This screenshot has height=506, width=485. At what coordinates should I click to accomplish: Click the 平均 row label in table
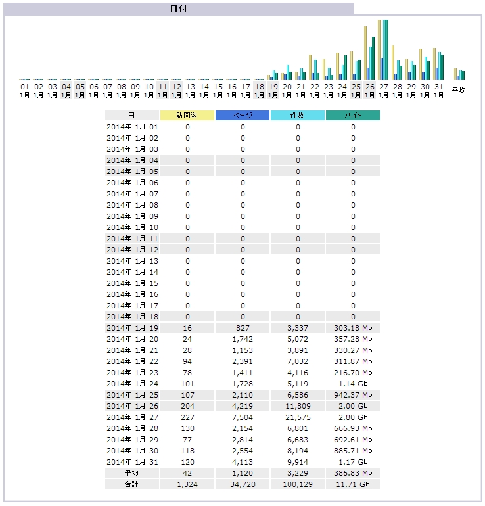pos(131,472)
